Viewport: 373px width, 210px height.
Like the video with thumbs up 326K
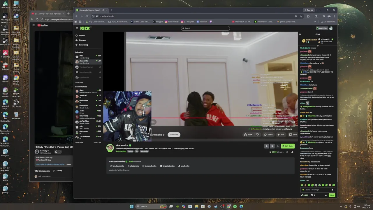pyautogui.click(x=248, y=135)
